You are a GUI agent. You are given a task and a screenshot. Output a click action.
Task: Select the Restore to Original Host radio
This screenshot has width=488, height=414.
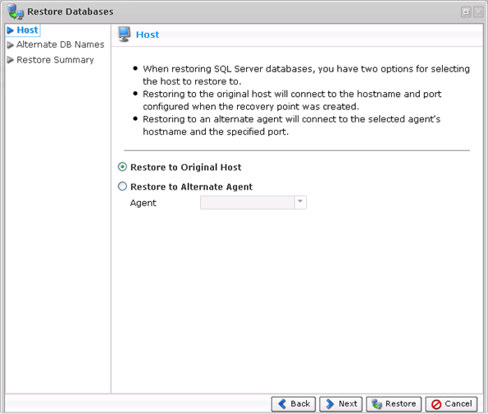tap(122, 167)
